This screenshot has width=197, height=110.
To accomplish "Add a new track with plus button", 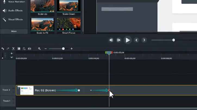I will click(x=11, y=54).
